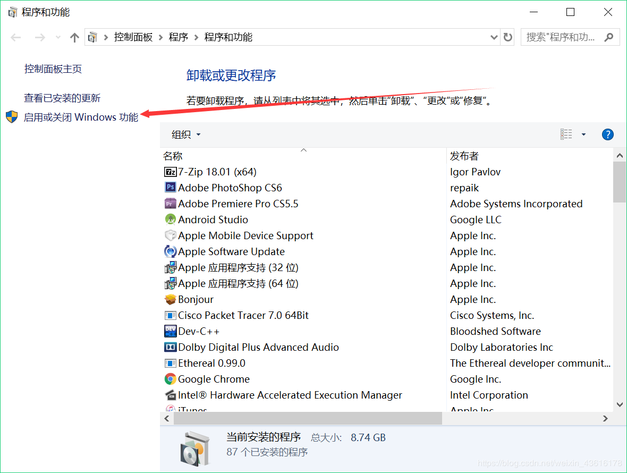Click 程序和功能 in the breadcrumb

tap(228, 37)
